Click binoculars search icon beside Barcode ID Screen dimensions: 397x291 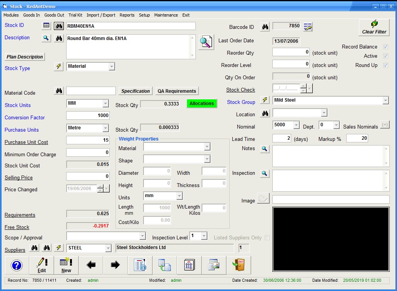pyautogui.click(x=265, y=27)
